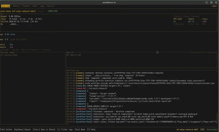Open the Detail tab
The width and height of the screenshot is (219, 132).
pos(16,6)
